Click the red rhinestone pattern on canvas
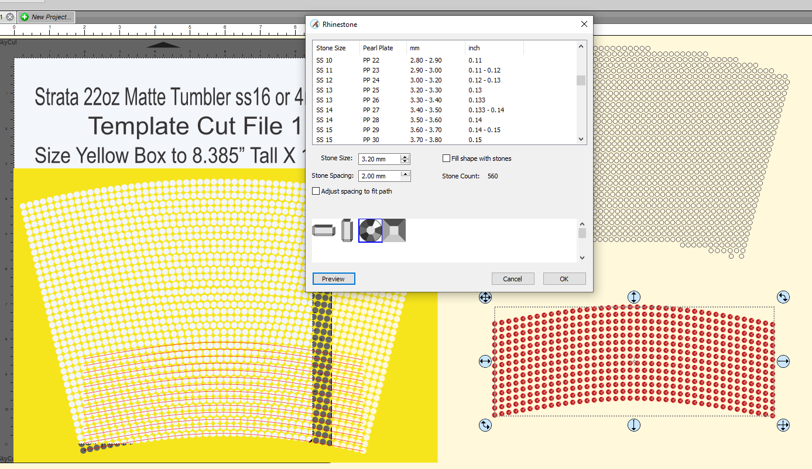 click(634, 361)
